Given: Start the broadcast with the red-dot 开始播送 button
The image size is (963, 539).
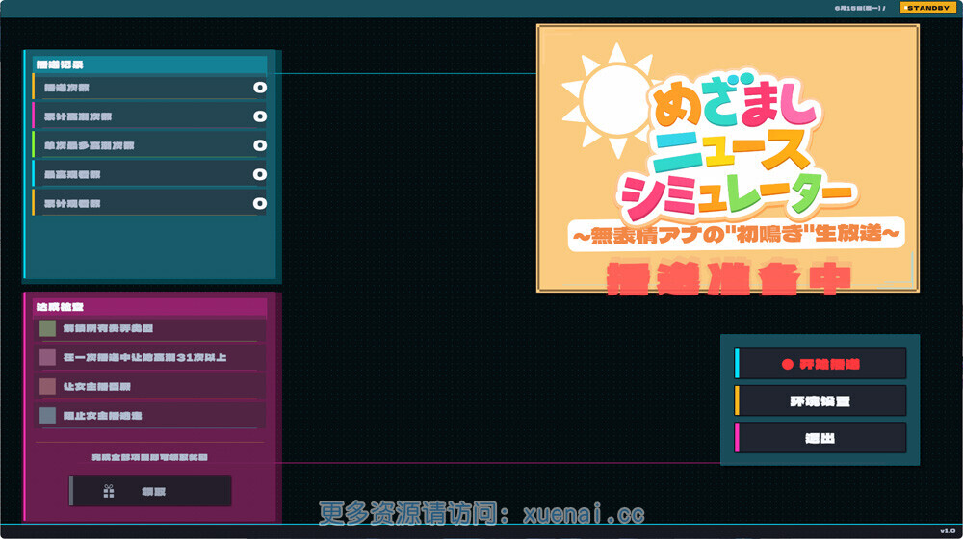Looking at the screenshot, I should (x=820, y=364).
